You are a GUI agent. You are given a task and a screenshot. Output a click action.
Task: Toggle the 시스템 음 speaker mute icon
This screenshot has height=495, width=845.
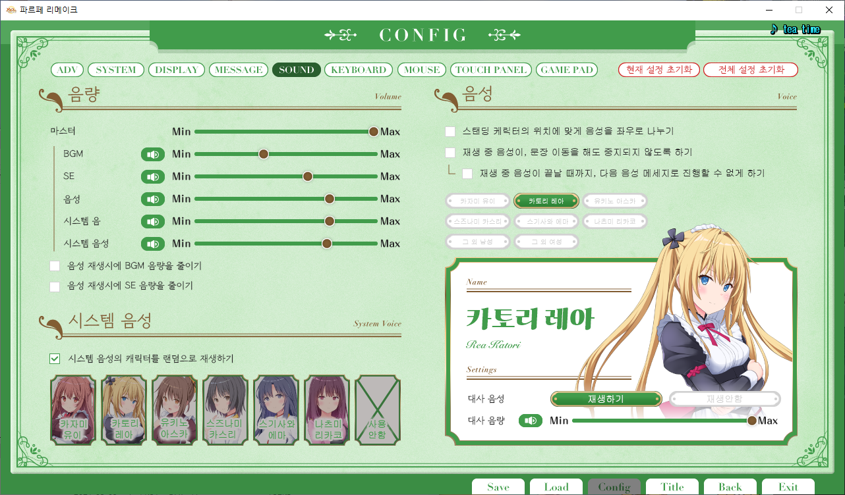point(153,221)
